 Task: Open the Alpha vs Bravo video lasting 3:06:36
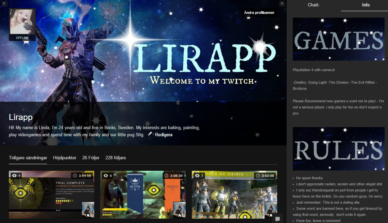coord(143,195)
